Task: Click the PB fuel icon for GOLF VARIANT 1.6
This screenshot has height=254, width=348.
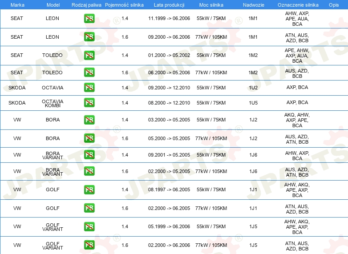Action: click(89, 245)
